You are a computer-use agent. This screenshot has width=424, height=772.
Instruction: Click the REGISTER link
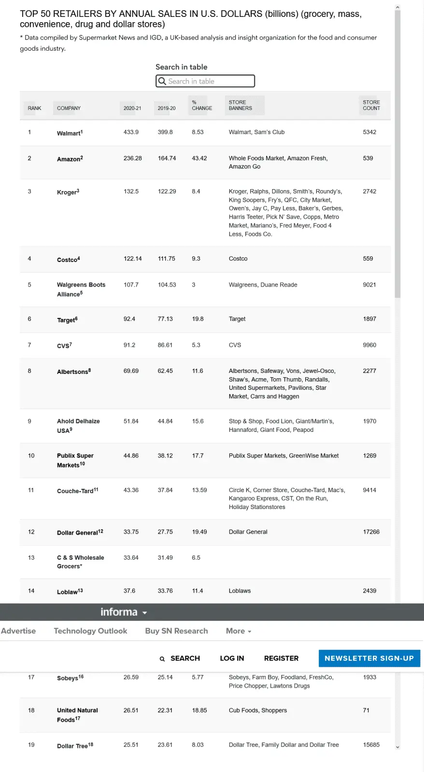click(x=281, y=658)
